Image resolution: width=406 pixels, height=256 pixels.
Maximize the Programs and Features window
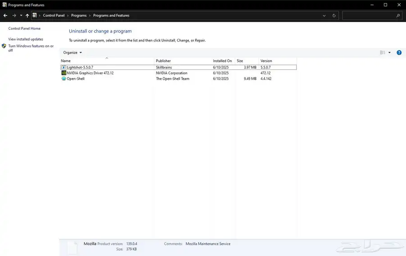pyautogui.click(x=386, y=5)
